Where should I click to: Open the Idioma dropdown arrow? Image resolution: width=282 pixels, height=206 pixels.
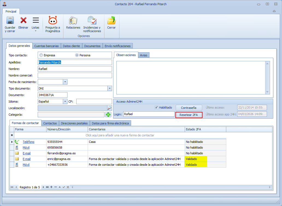65,102
